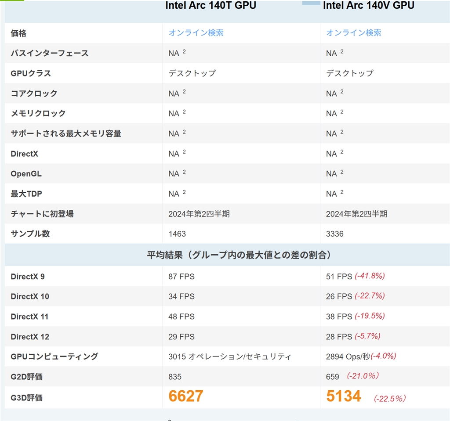Viewport: 450px width, 421px height.
Task: Select the light blue color swatch beside 140V
Action: 311,3
